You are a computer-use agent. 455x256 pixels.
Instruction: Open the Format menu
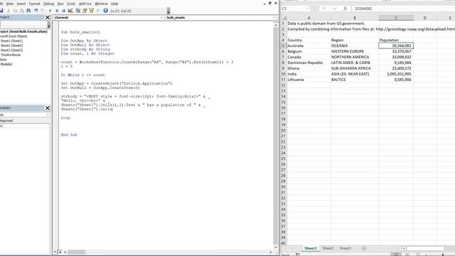click(x=35, y=4)
